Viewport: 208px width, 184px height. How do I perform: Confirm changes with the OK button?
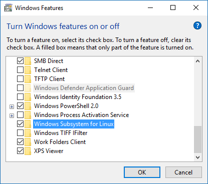point(142,172)
